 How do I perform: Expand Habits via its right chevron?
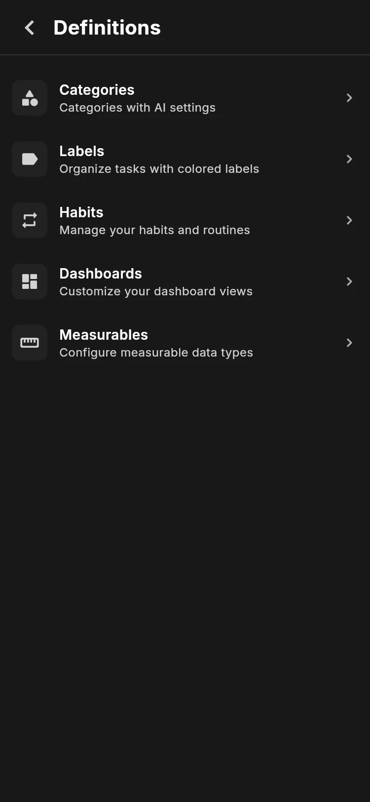349,220
